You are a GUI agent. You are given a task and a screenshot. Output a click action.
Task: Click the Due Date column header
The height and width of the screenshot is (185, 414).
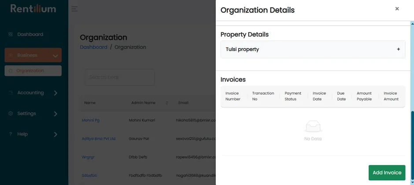[x=341, y=96]
